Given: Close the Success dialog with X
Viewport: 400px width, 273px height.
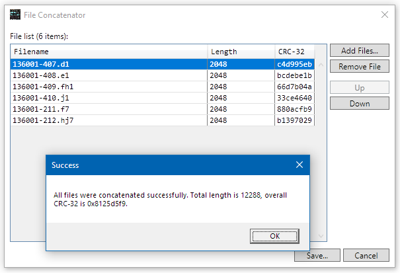Looking at the screenshot, I should pyautogui.click(x=299, y=165).
